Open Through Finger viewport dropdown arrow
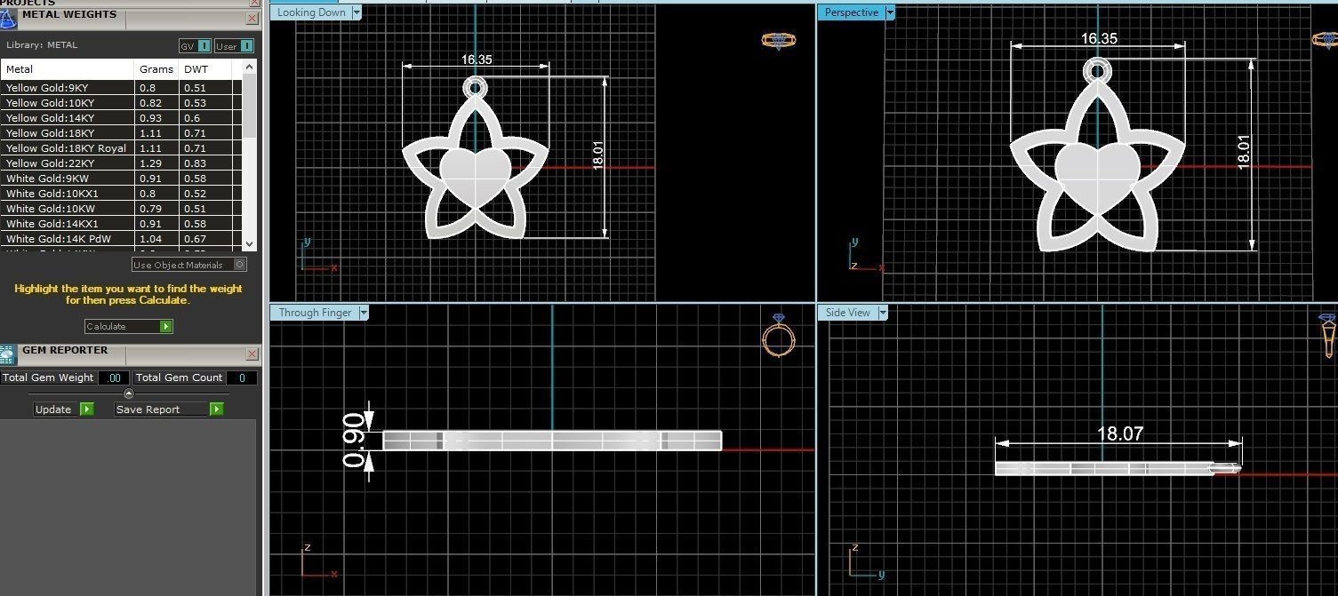The height and width of the screenshot is (596, 1338). coord(364,313)
